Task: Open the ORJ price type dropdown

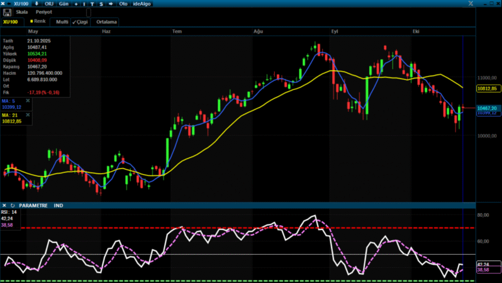Action: pyautogui.click(x=49, y=4)
